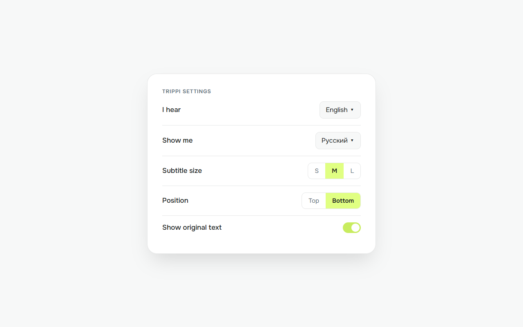Select subtitle size L
The height and width of the screenshot is (327, 523).
(352, 171)
